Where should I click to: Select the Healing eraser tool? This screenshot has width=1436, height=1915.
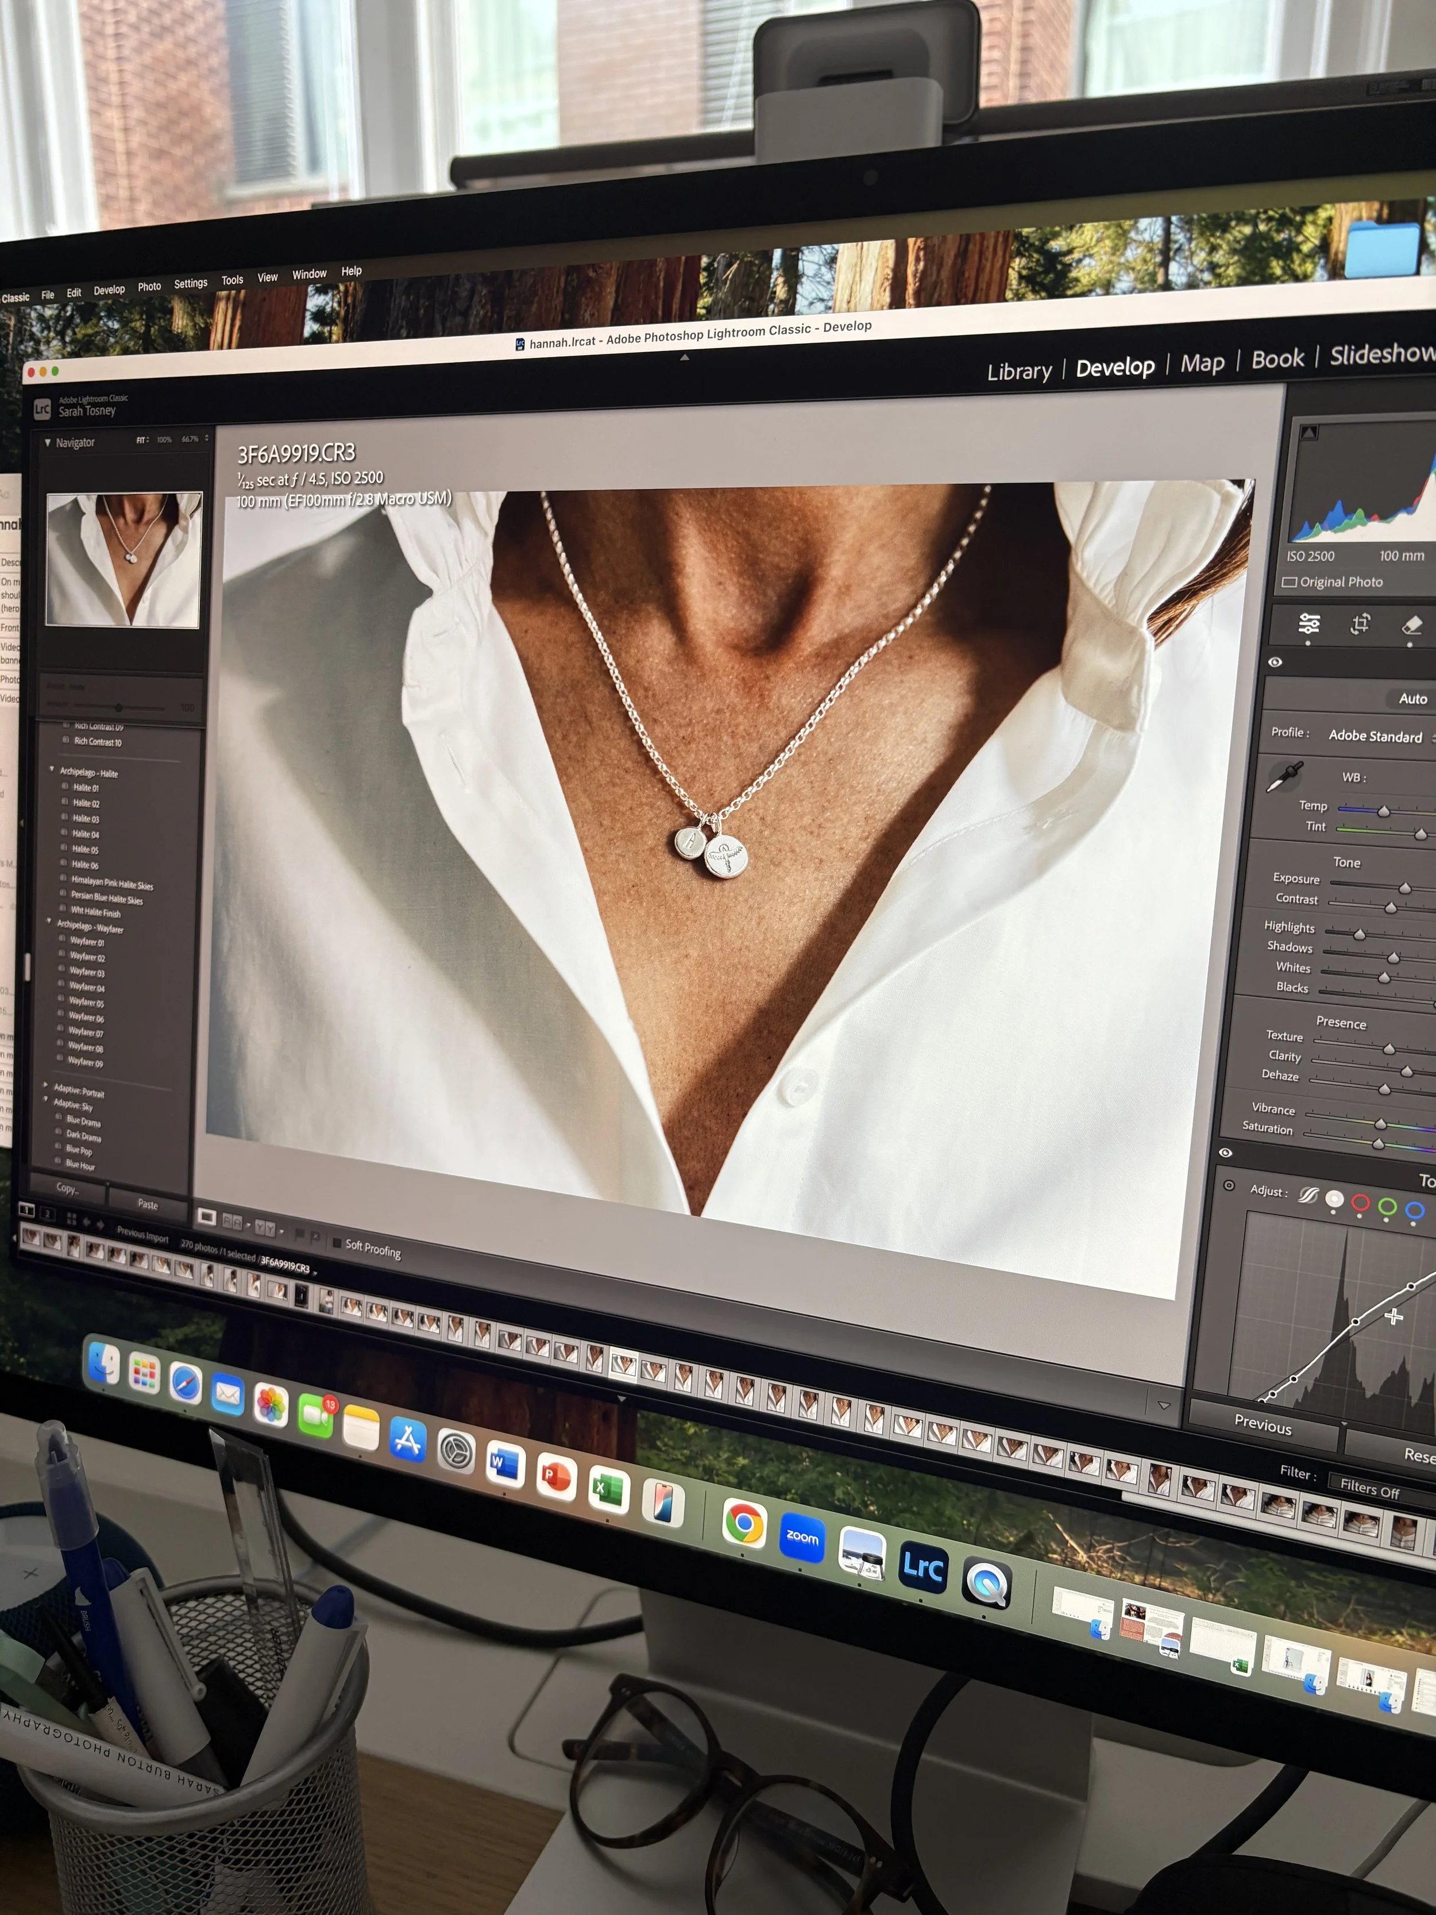[x=1411, y=625]
